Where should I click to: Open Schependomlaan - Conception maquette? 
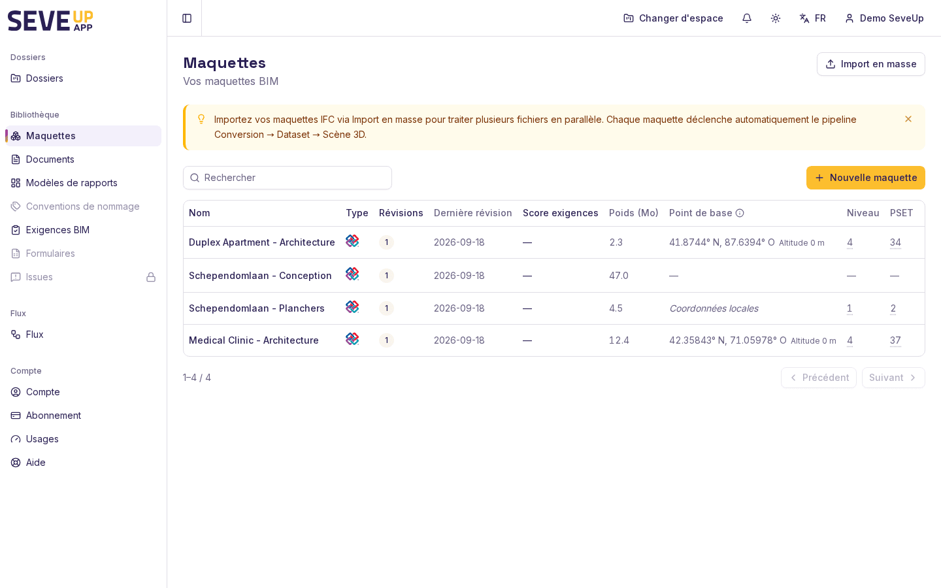260,276
